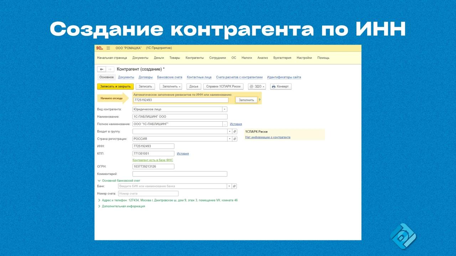Open the Банк field dropdown arrow
The width and height of the screenshot is (456, 256).
[229, 186]
